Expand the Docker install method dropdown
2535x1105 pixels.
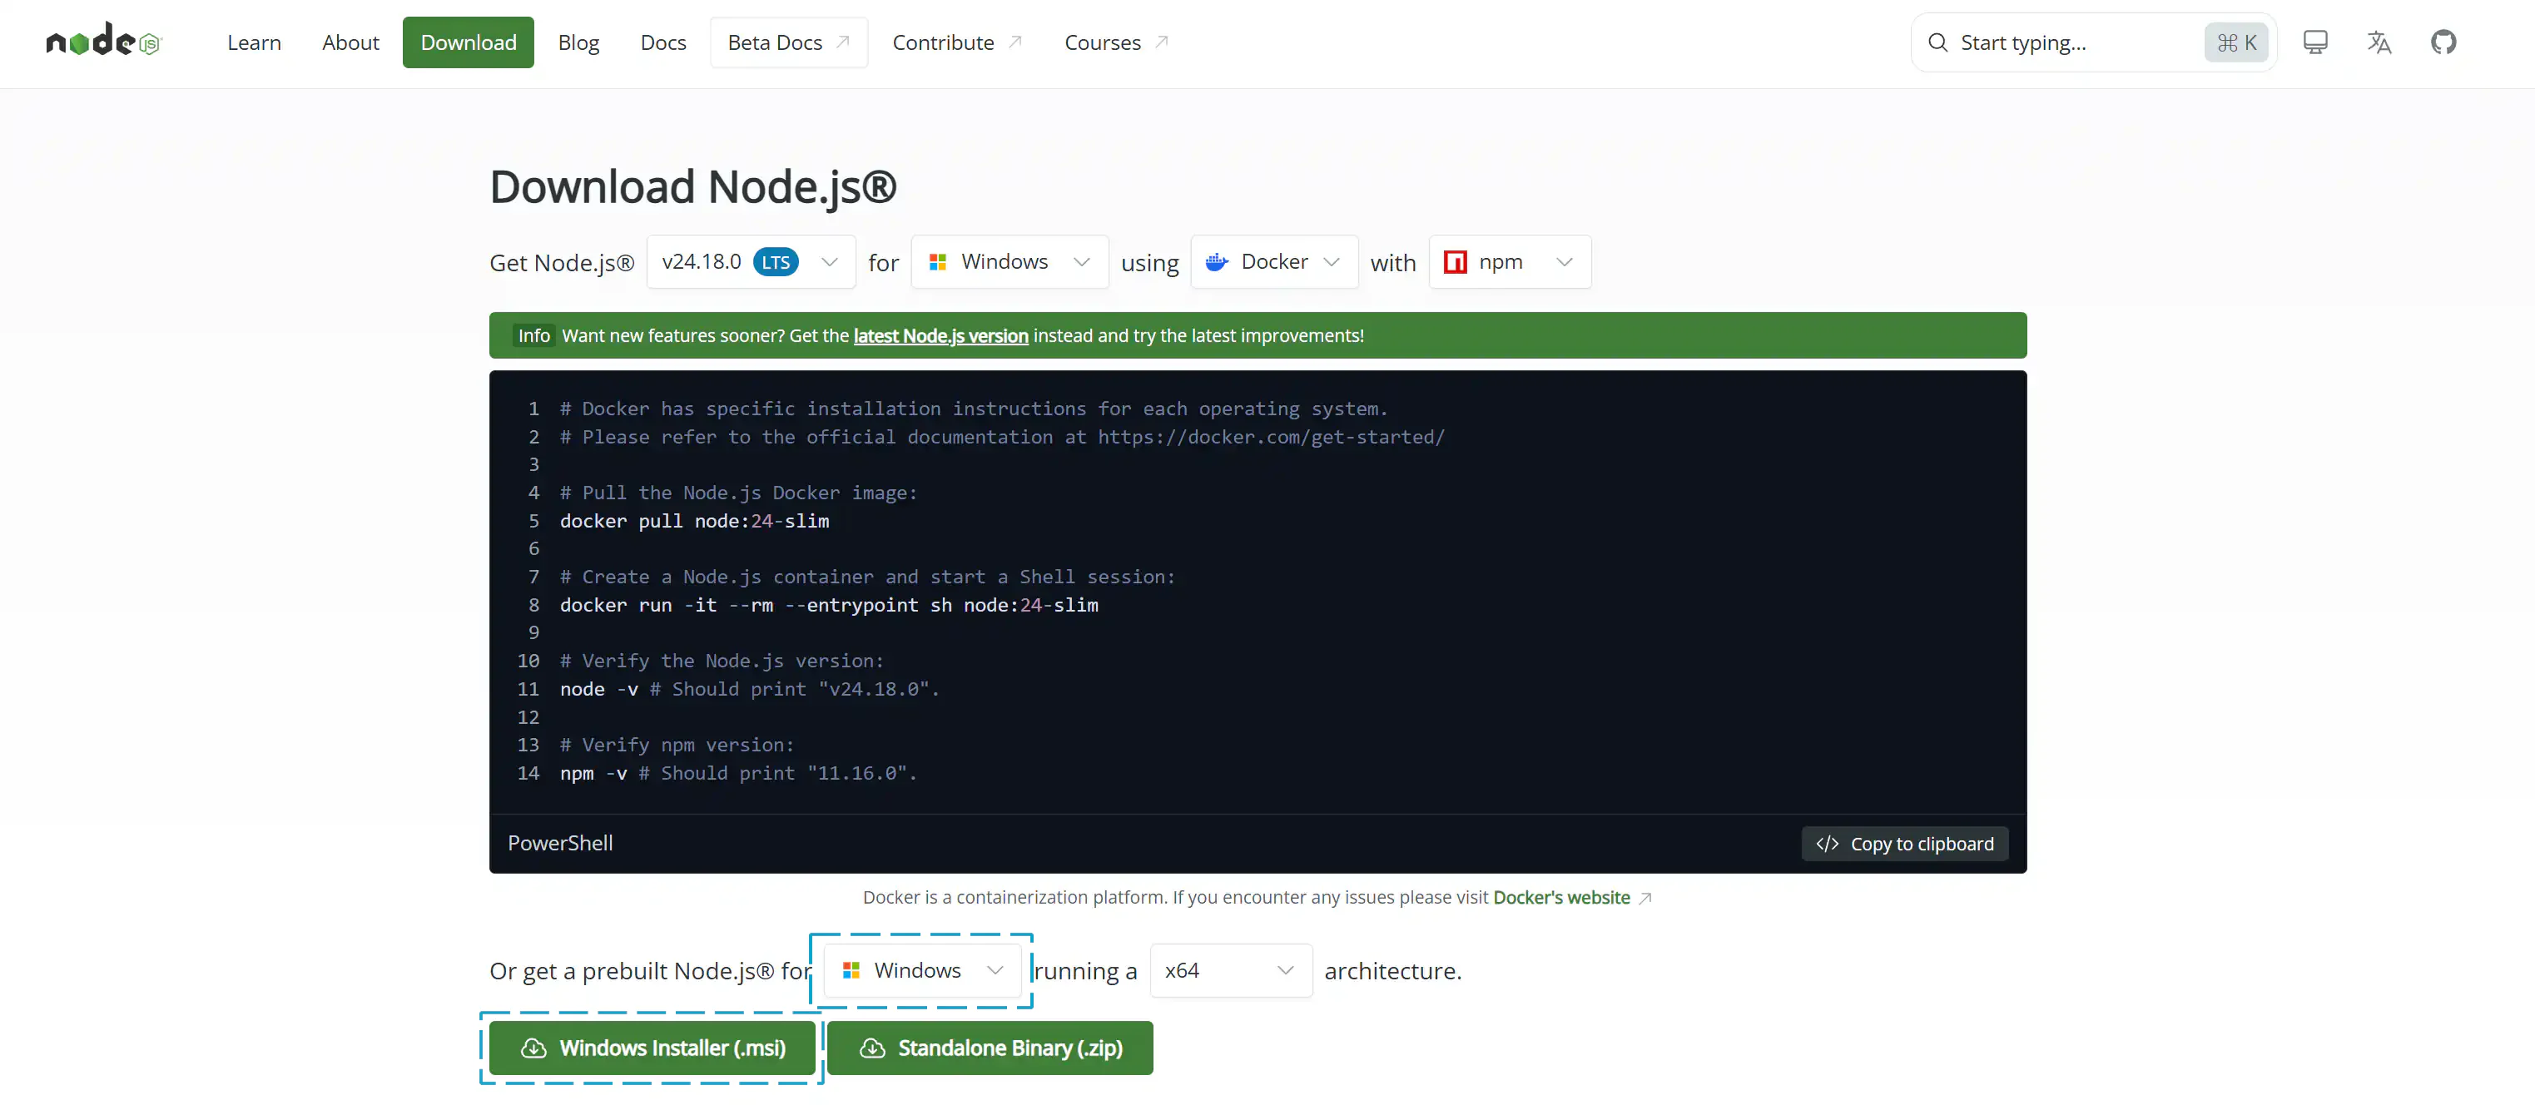[1274, 262]
